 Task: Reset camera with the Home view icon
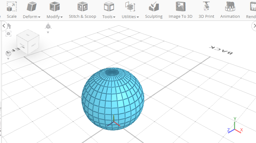[x=9, y=26]
